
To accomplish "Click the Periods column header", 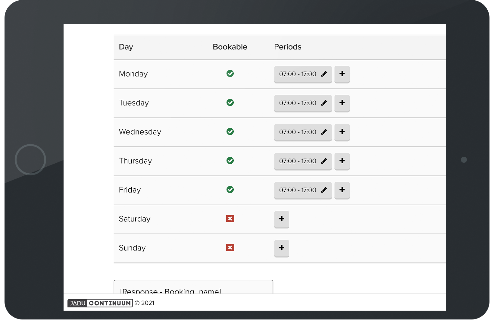I will coord(288,47).
